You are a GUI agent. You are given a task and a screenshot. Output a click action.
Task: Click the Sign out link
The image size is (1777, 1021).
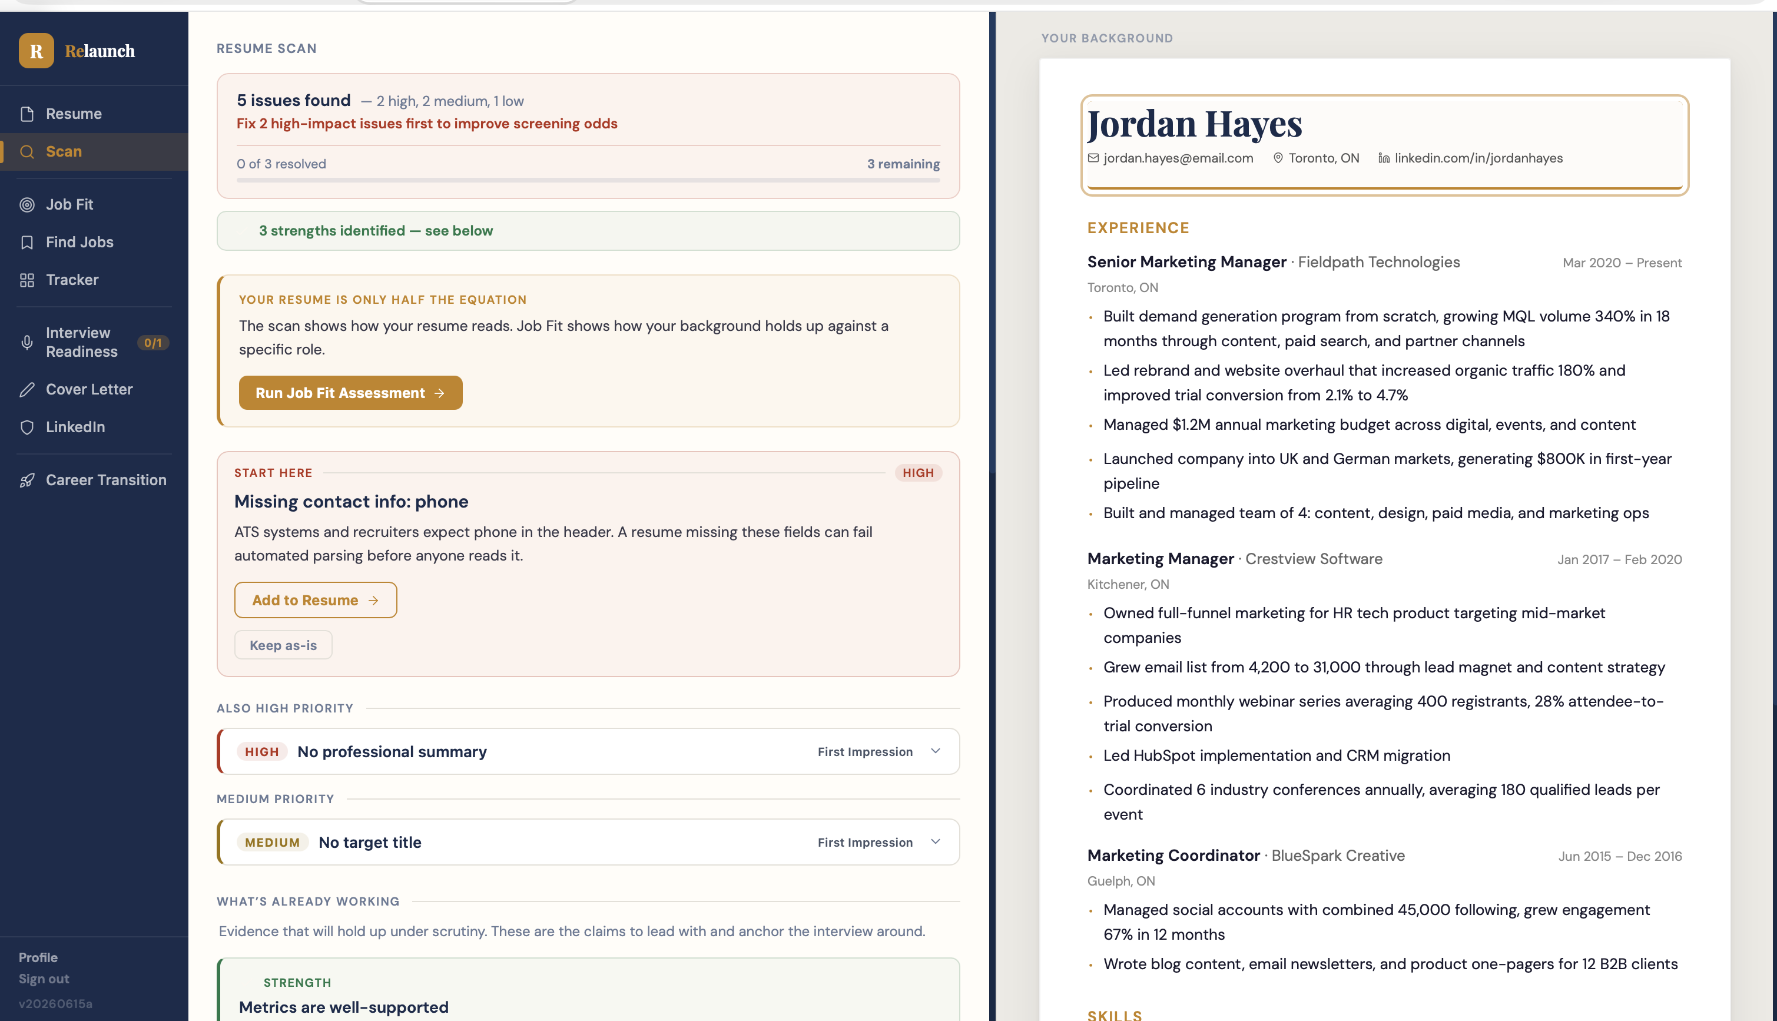[x=44, y=978]
